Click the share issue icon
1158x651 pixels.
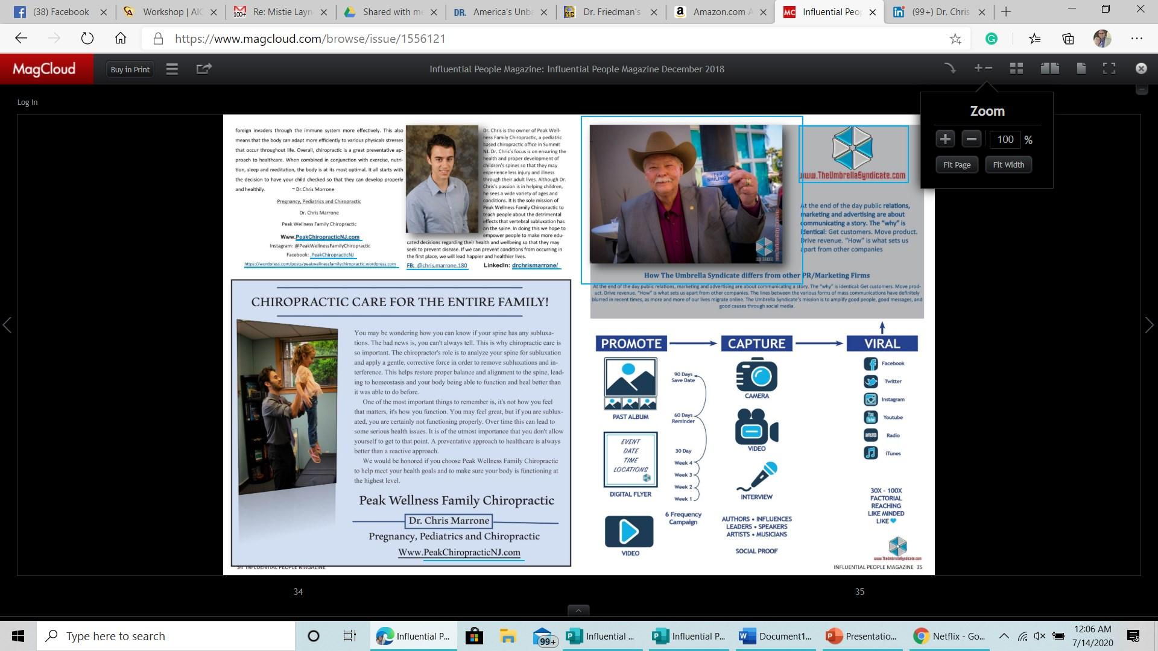coord(204,69)
